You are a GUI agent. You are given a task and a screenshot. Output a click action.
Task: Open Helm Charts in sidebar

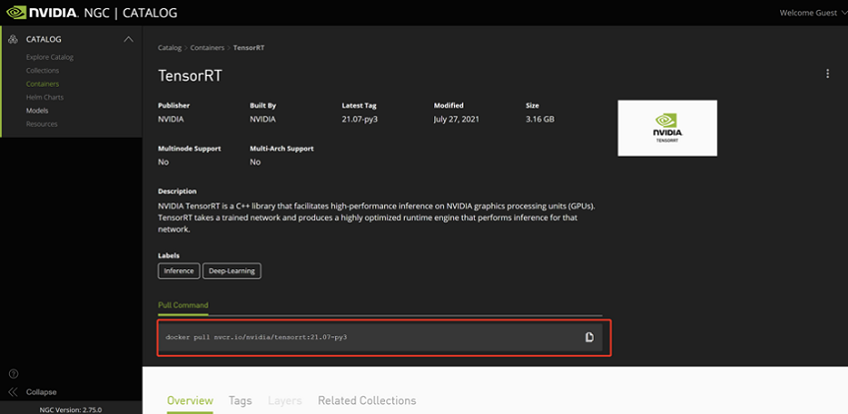pyautogui.click(x=44, y=98)
